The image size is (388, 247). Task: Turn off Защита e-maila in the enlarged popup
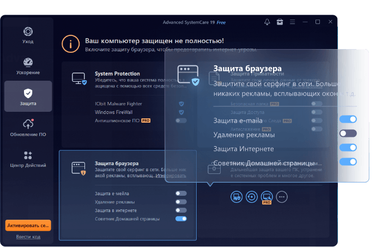click(348, 119)
